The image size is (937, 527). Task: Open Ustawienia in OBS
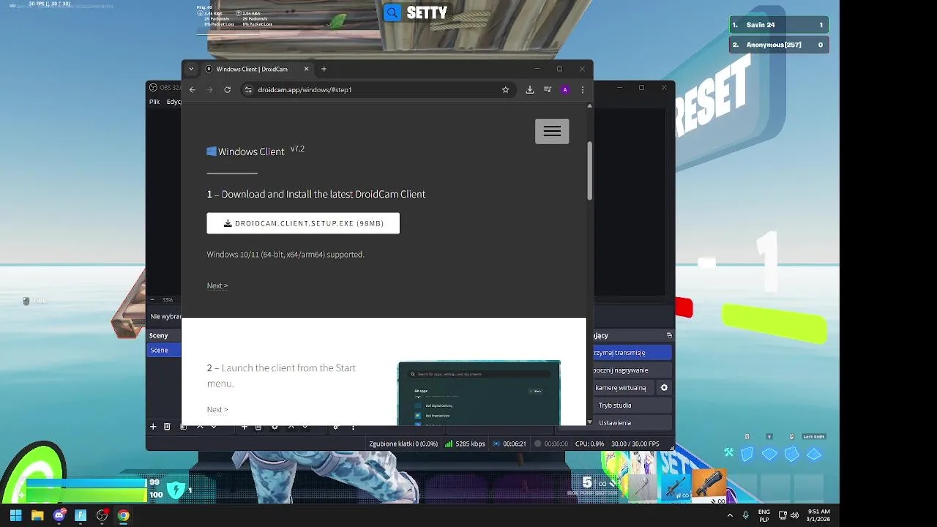pyautogui.click(x=632, y=423)
